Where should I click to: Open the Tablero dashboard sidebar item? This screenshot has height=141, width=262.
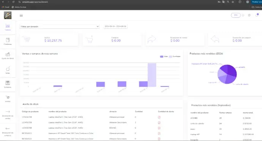8,27
